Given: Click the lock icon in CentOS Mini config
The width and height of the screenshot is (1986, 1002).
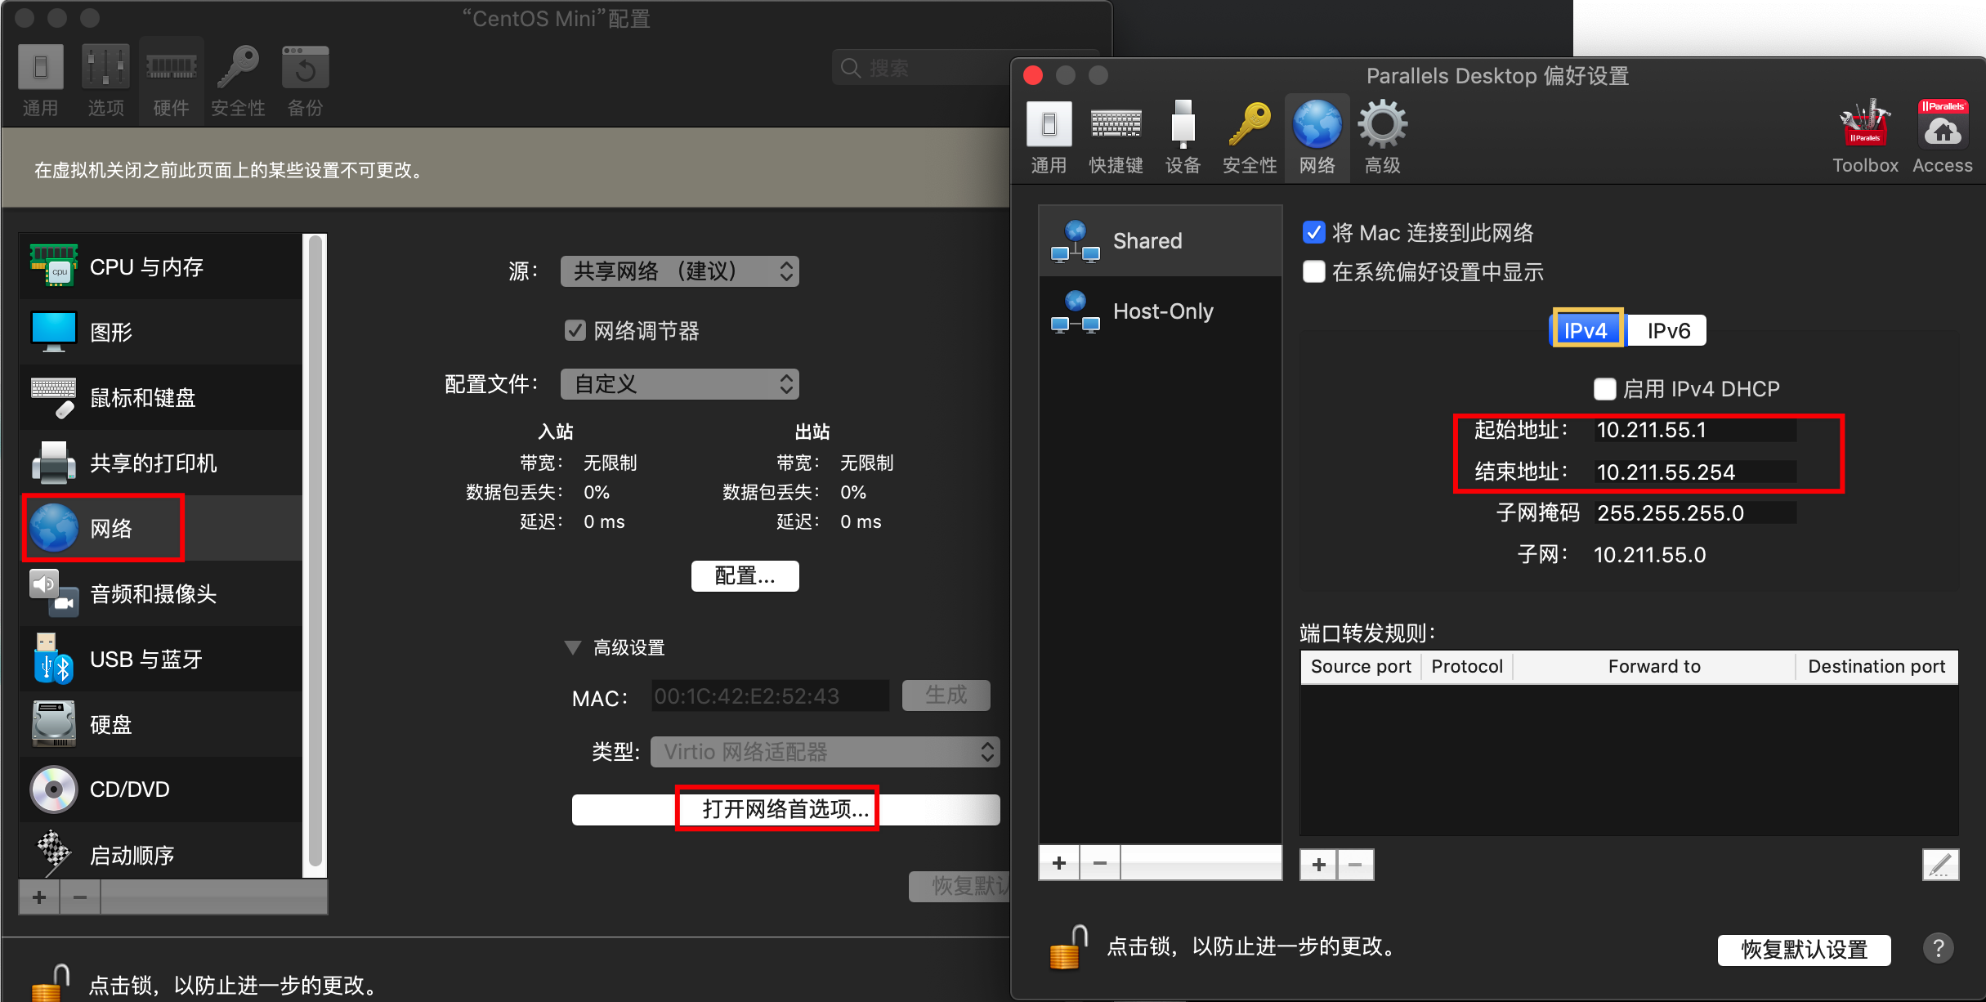Looking at the screenshot, I should [x=50, y=982].
